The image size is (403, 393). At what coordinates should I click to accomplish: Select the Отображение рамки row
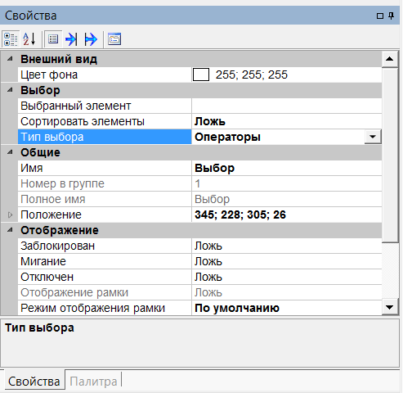pos(200,292)
